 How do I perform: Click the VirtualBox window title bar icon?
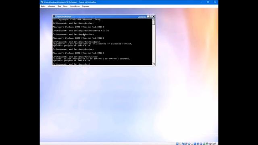tap(42, 2)
